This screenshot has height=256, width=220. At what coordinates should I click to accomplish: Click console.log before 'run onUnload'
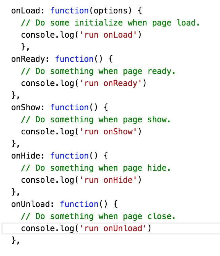pyautogui.click(x=47, y=228)
